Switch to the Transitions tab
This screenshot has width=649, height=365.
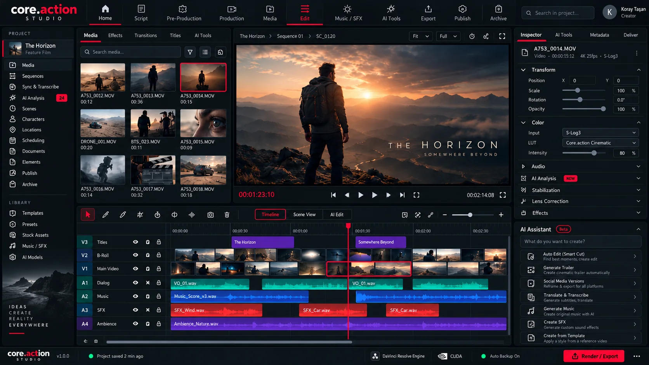pos(146,35)
